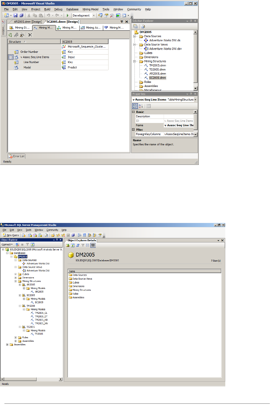This screenshot has height=417, width=271.
Task: Click Name column header in Object Explorer Details
Action: click(x=144, y=271)
